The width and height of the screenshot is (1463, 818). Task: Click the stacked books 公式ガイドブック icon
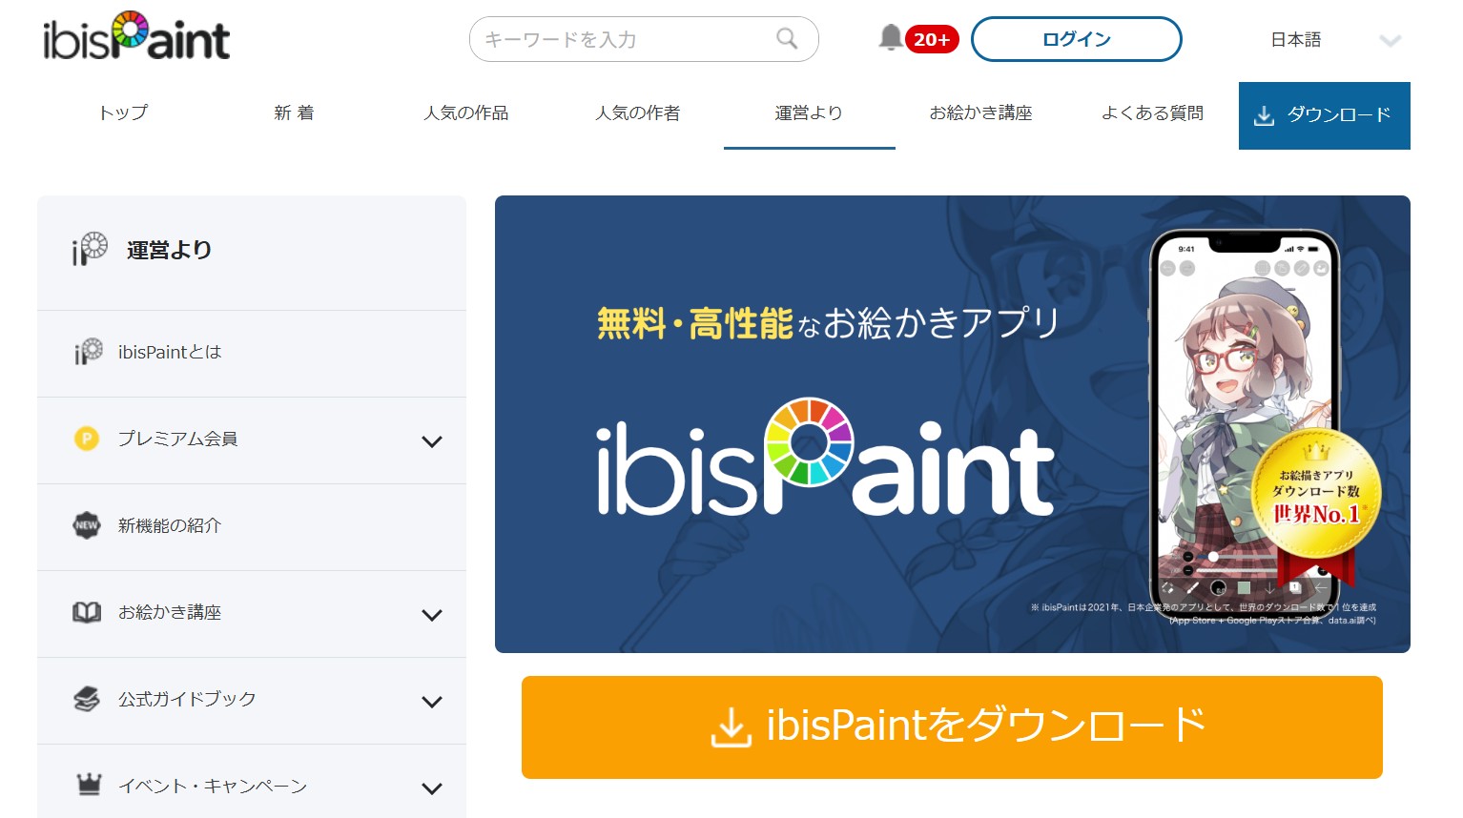tap(87, 699)
